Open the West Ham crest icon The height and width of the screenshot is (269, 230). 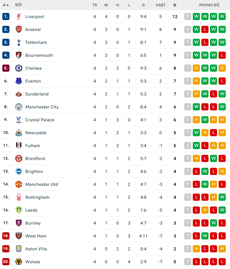pyautogui.click(x=19, y=236)
